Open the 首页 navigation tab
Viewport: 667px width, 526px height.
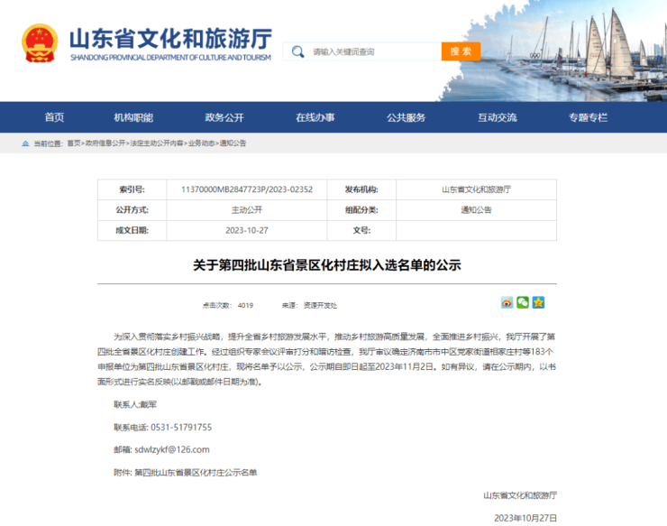tap(54, 117)
